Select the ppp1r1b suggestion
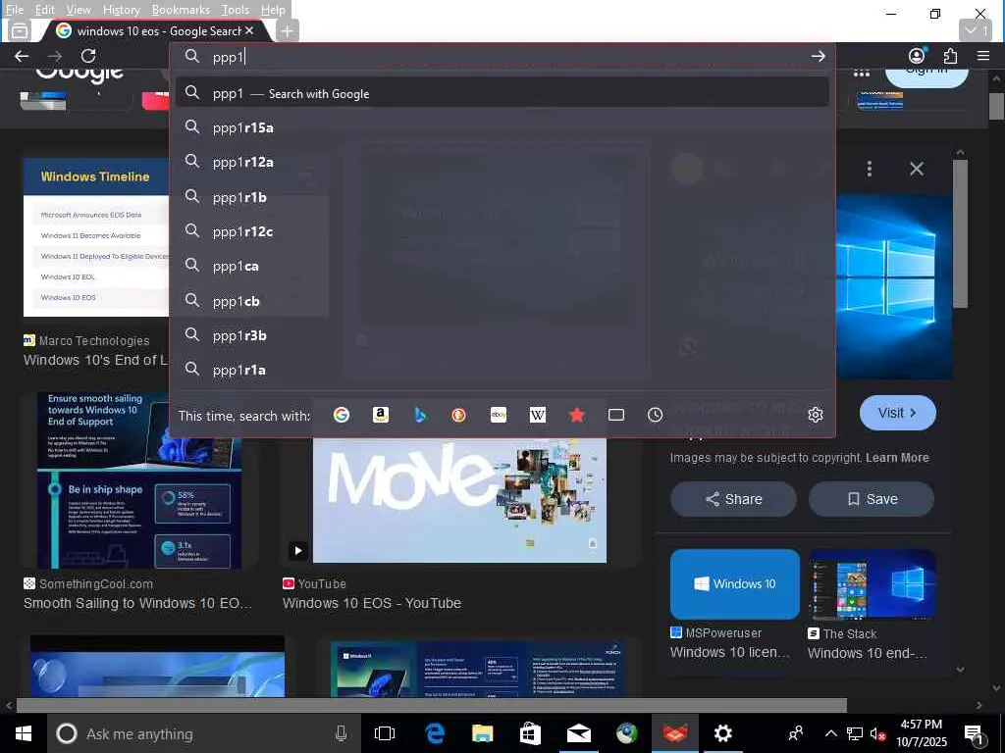Screen dimensions: 1005x753 click(x=502, y=197)
